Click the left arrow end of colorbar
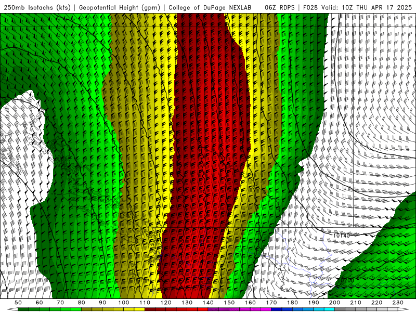The image size is (416, 312). coord(12,309)
